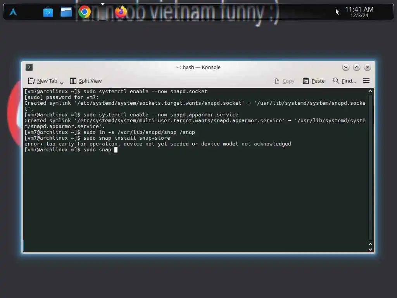Click the Paste toolbar button
This screenshot has height=298, width=397.
click(x=314, y=81)
